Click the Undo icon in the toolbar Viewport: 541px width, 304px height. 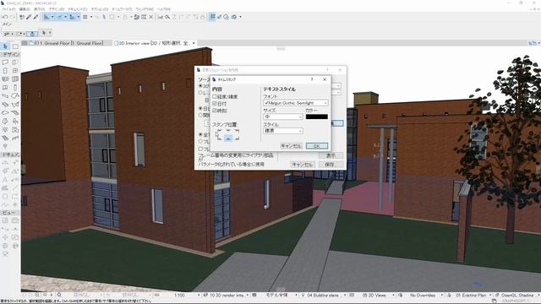point(5,17)
